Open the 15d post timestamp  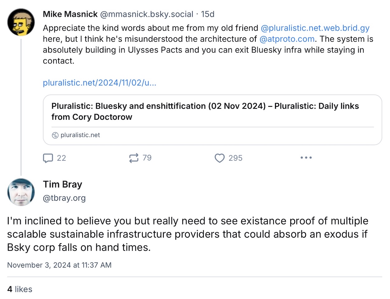point(208,14)
